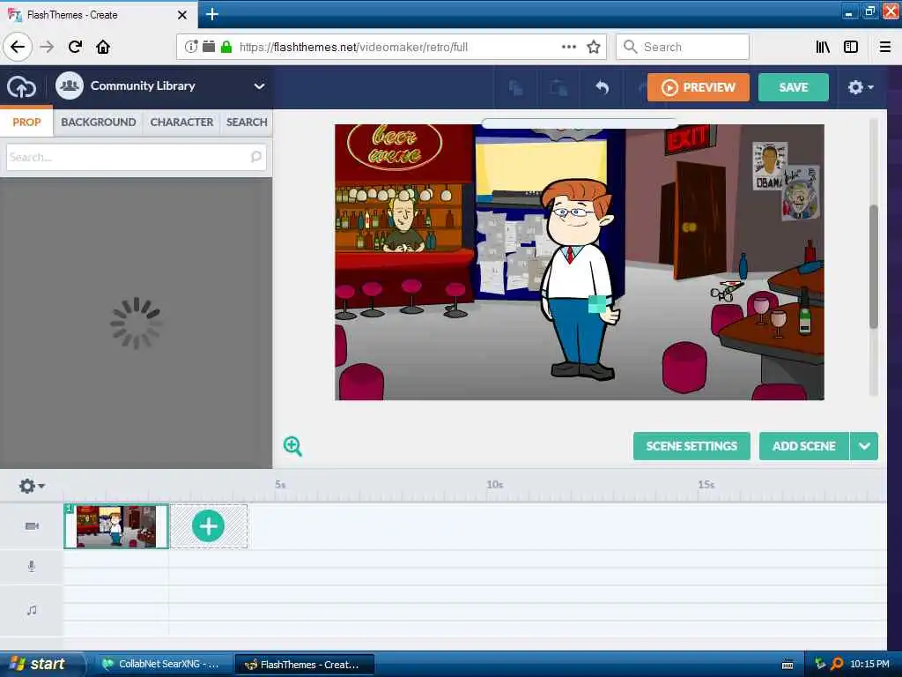
Task: Click the FlashThemes - Create browser tab
Action: pos(99,15)
